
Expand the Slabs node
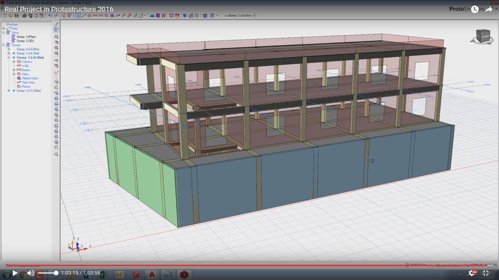[x=14, y=74]
